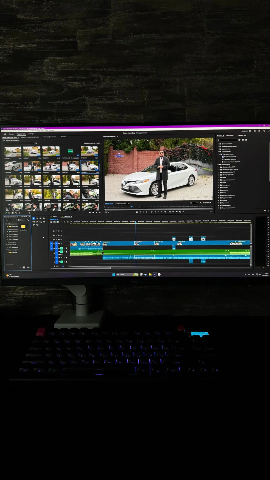
Task: Open playback resolution 1/2 dropdown
Action: 194,203
